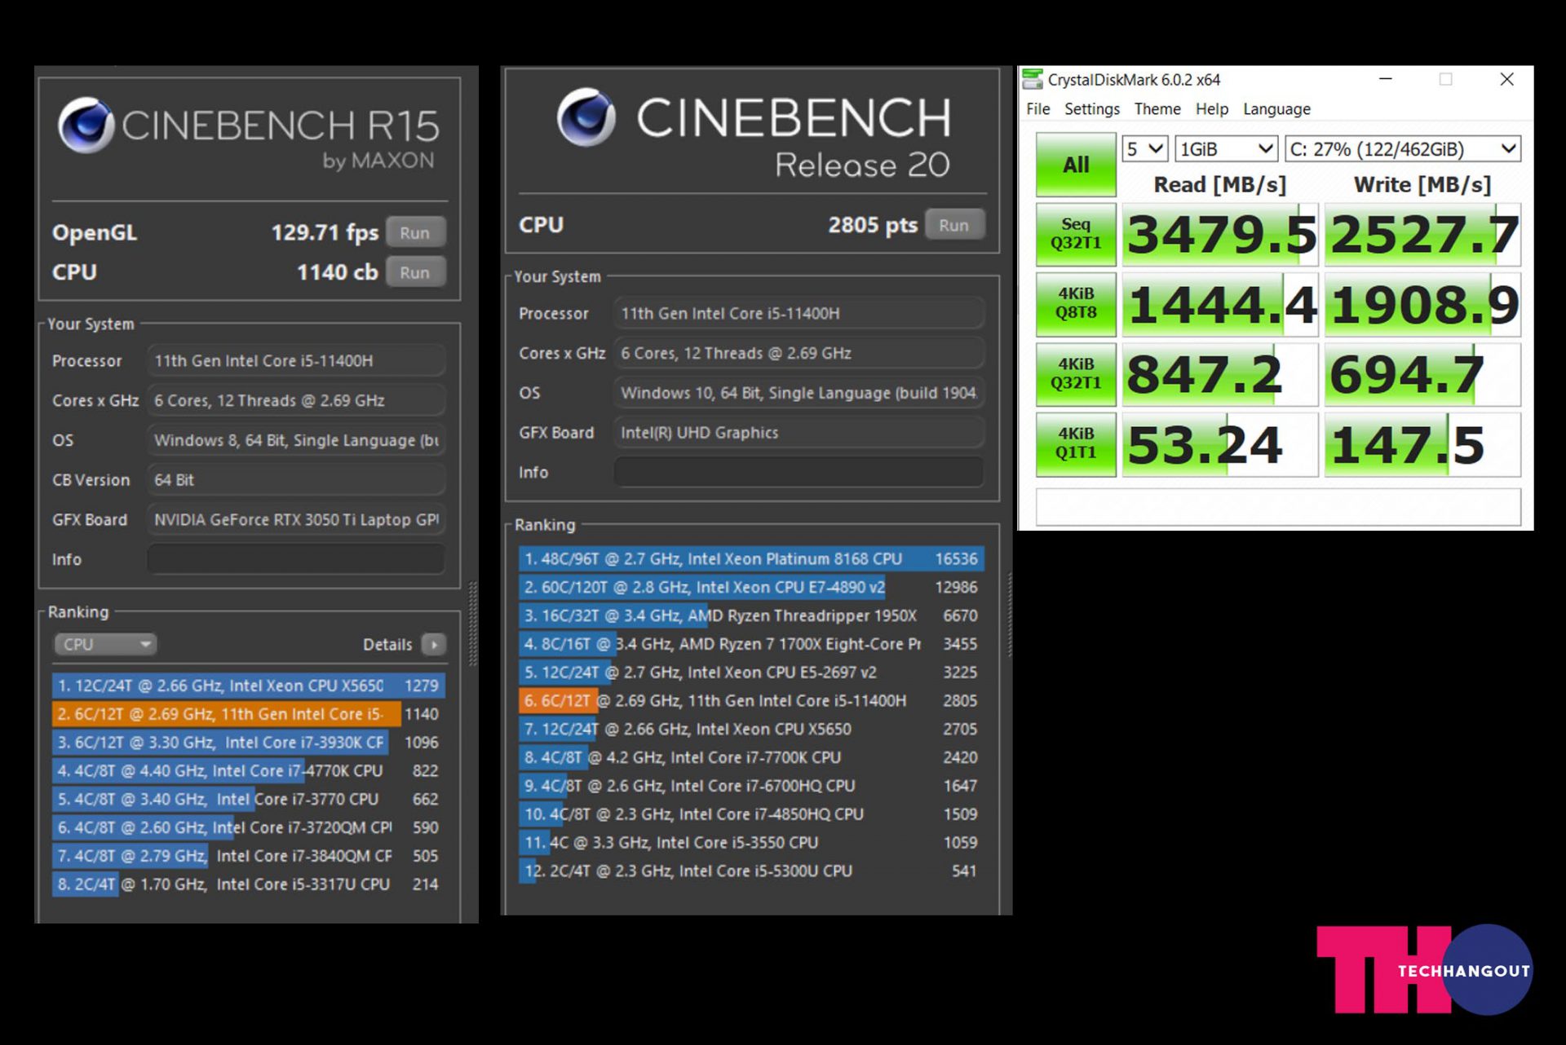
Task: Run the CPU test in Cinebench R20
Action: 953,225
